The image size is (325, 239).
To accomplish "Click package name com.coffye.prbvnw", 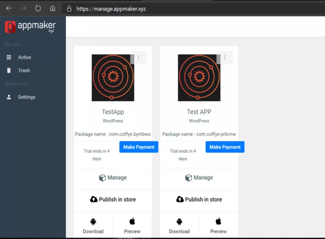I will [x=216, y=134].
